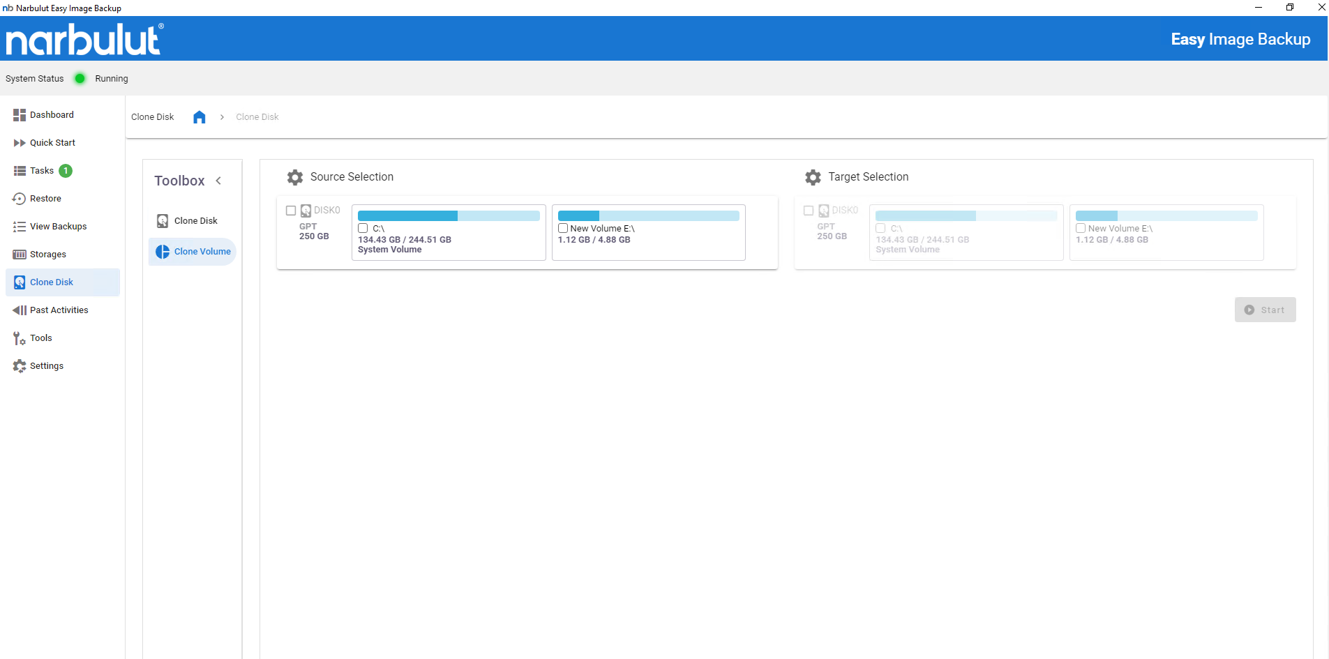The width and height of the screenshot is (1329, 659).
Task: Click the Quick Start fast-forward icon
Action: pyautogui.click(x=20, y=143)
